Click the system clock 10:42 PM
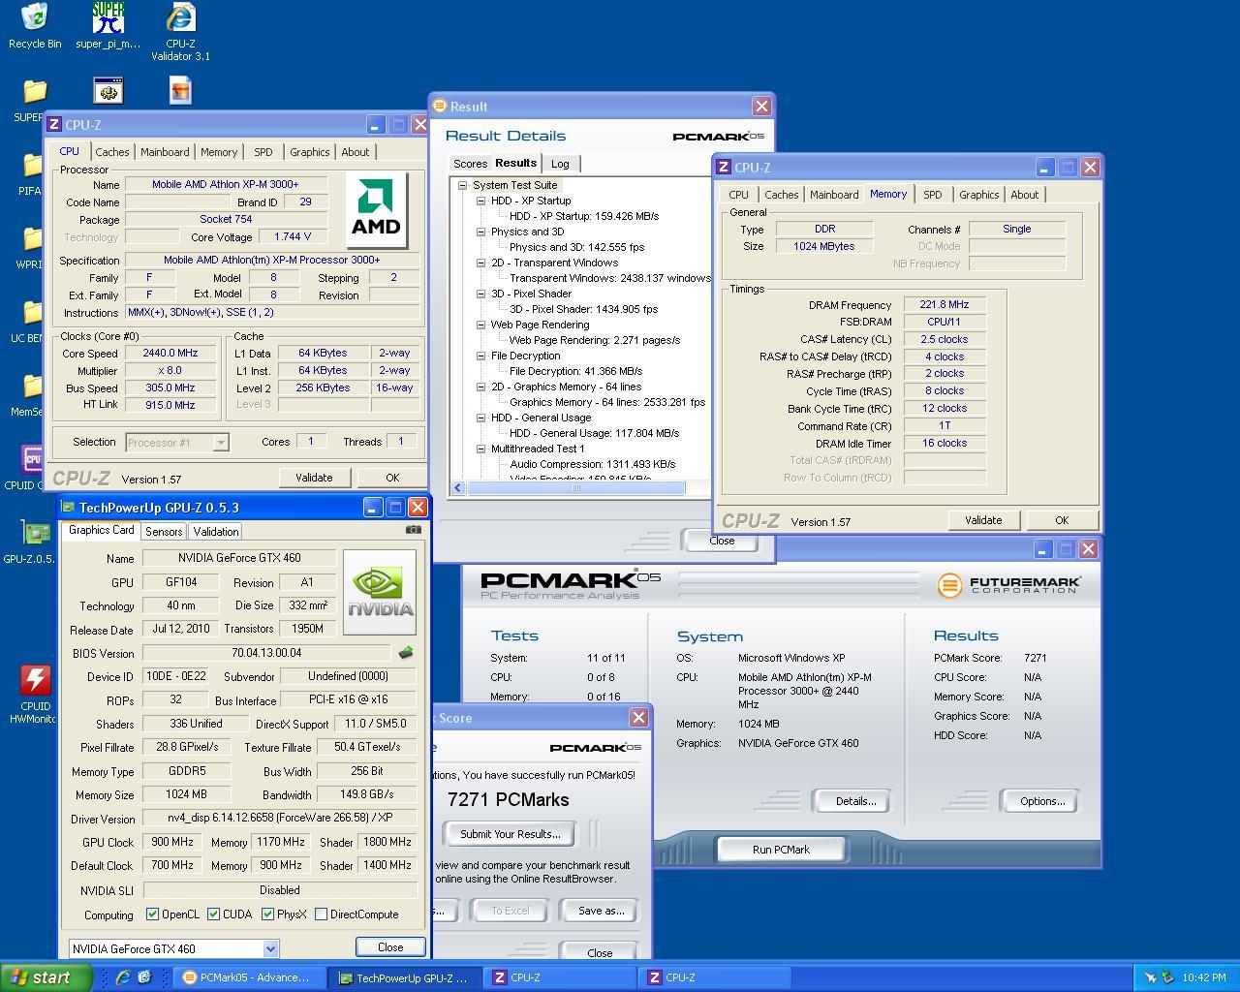This screenshot has width=1240, height=992. pyautogui.click(x=1204, y=977)
